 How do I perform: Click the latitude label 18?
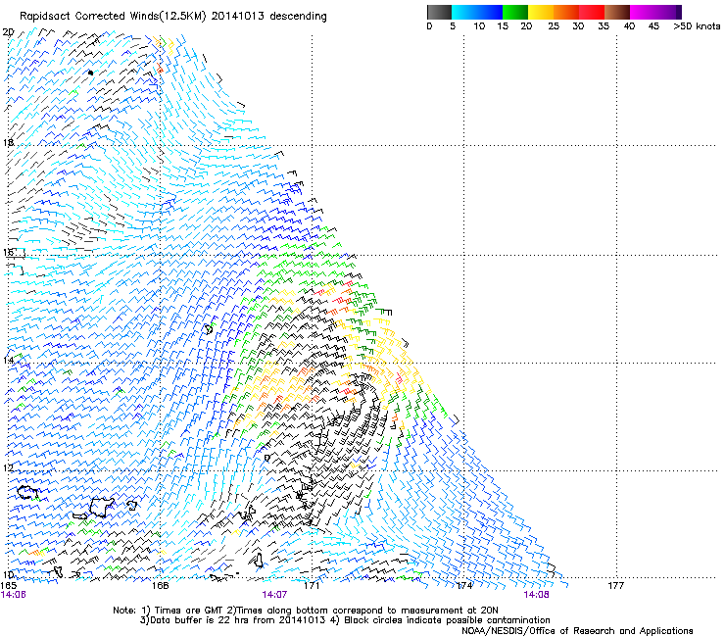click(8, 142)
